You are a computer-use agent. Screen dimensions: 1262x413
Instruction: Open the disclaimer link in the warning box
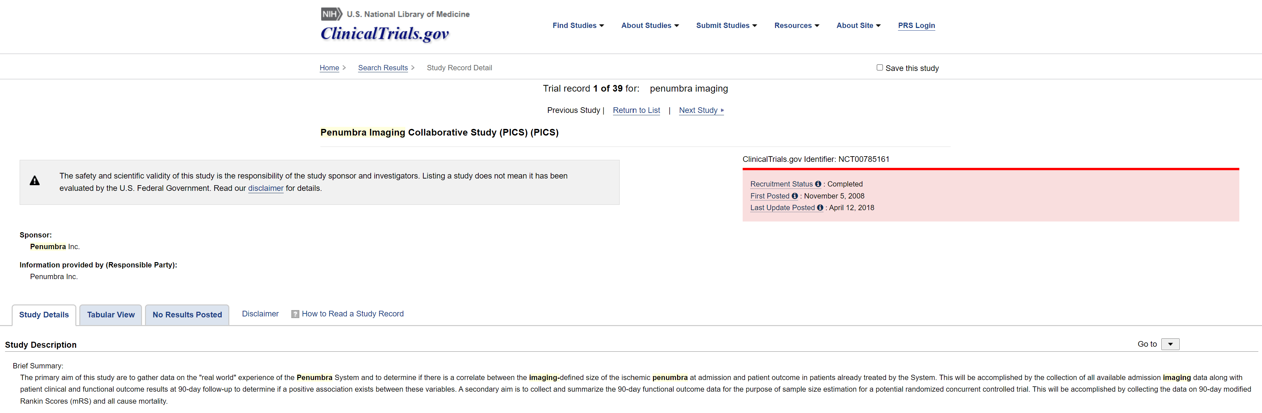point(266,188)
